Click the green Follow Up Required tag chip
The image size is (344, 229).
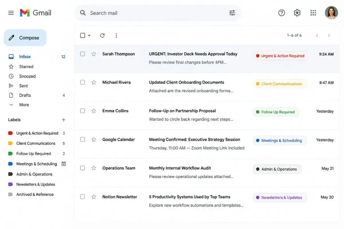[276, 112]
